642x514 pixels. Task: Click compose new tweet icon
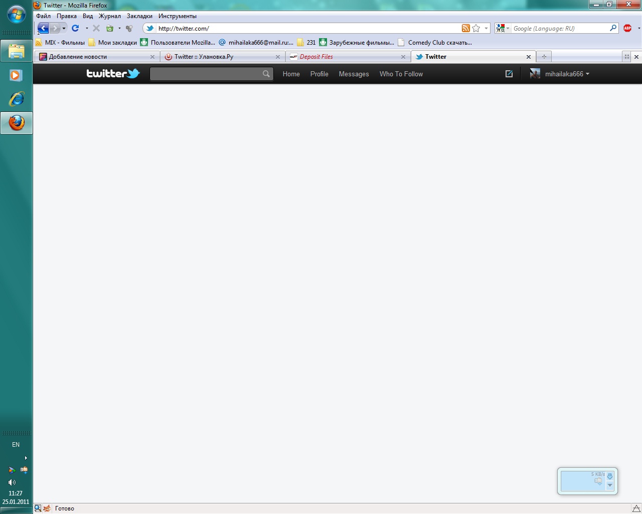509,74
